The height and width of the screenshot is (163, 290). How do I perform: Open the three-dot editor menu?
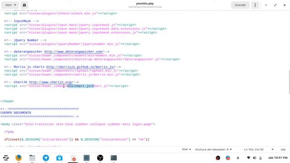(x=255, y=5)
